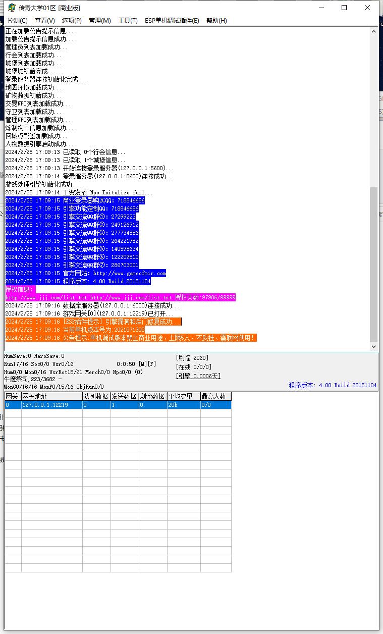
Task: Click the HumSave:0 HeroSave:0 status text
Action: (x=34, y=356)
